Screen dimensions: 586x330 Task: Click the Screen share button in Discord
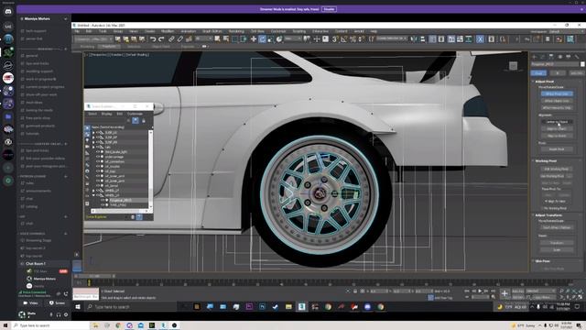pos(57,303)
